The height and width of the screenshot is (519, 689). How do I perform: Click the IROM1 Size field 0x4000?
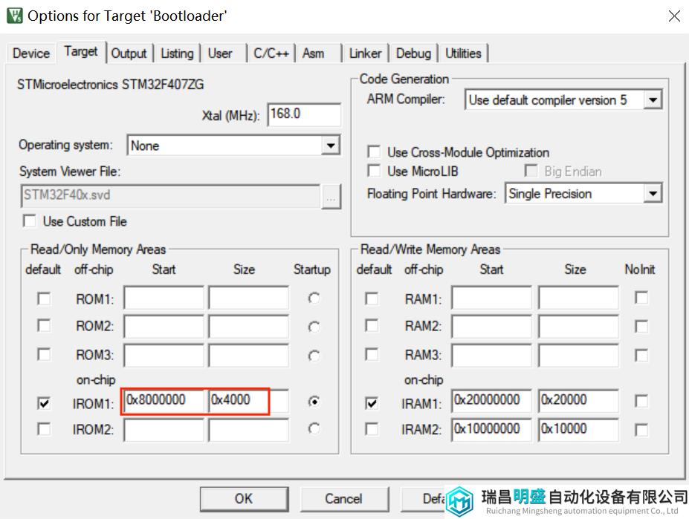tap(249, 401)
